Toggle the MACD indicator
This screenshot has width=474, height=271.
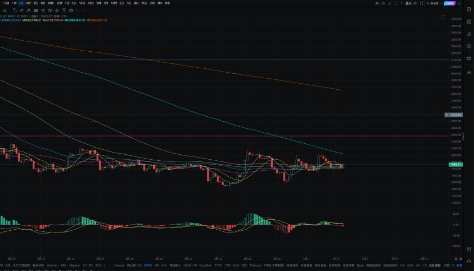tap(148, 265)
